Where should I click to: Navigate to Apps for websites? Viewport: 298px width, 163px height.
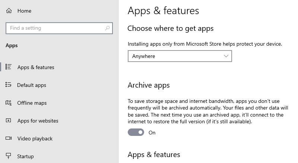click(x=38, y=121)
